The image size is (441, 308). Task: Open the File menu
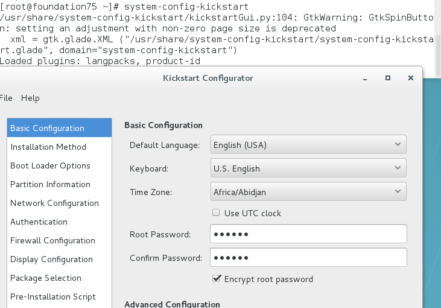click(6, 98)
